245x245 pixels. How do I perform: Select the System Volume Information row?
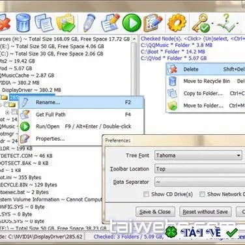[x=51, y=199]
